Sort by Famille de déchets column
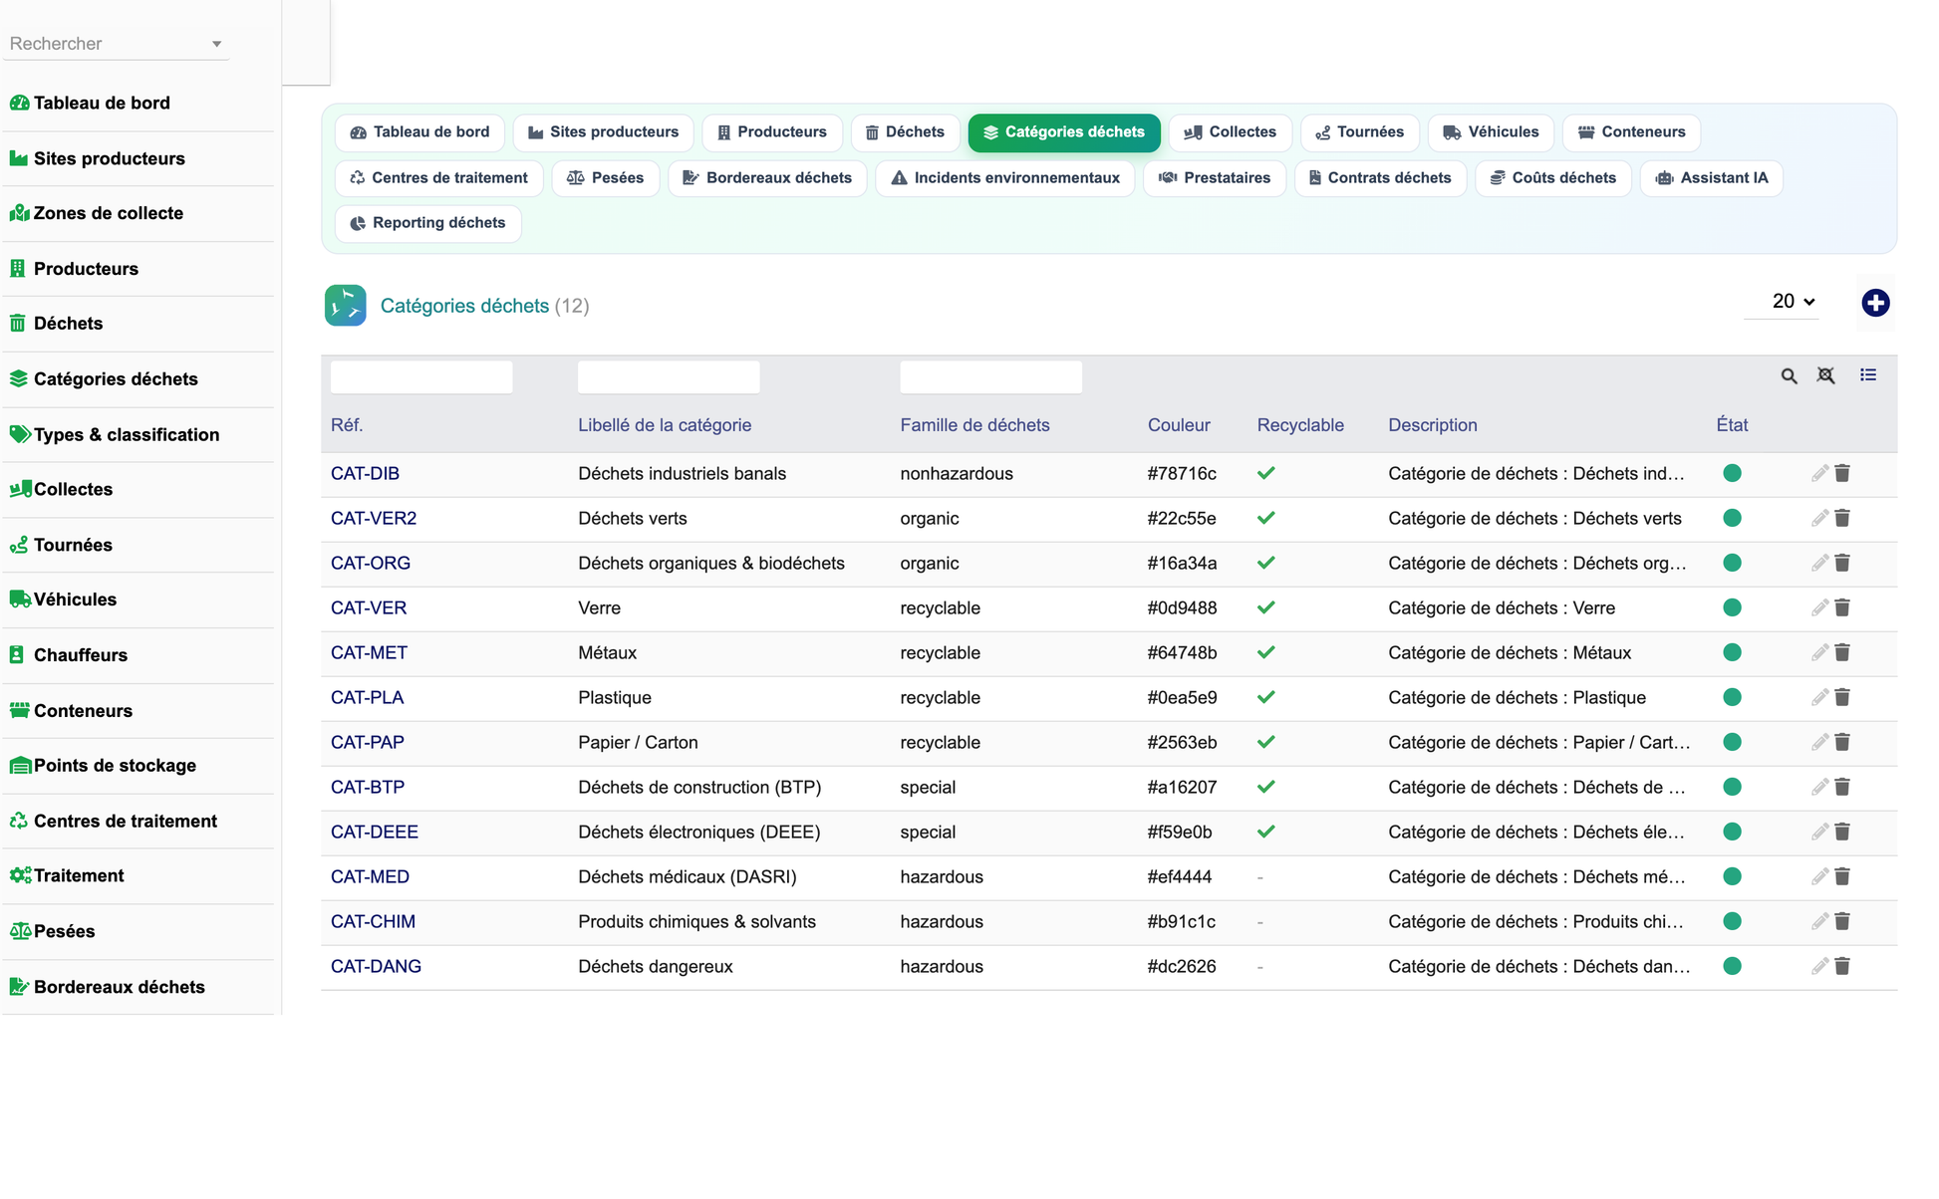Viewport: 1939px width, 1199px height. [x=974, y=425]
